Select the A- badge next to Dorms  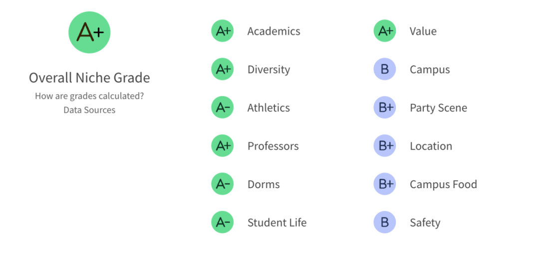pyautogui.click(x=223, y=184)
